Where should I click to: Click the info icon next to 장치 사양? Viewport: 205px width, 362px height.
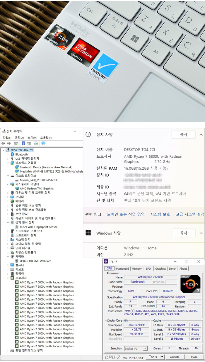pos(88,134)
